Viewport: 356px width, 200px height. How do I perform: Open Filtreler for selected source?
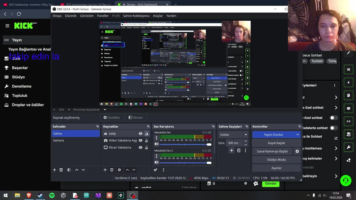[136, 117]
